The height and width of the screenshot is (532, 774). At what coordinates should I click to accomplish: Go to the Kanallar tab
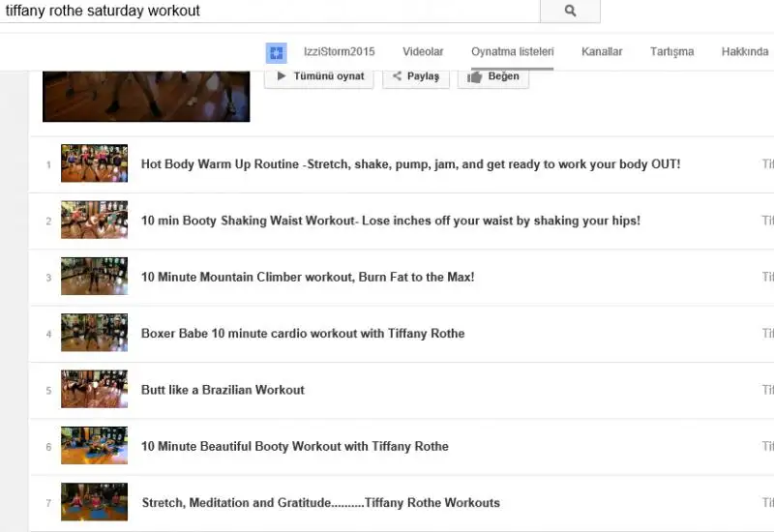(x=602, y=52)
